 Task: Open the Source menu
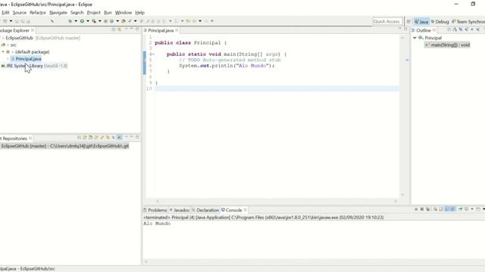[20, 13]
